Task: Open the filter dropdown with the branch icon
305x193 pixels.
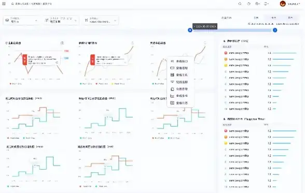Action: [x=101, y=20]
